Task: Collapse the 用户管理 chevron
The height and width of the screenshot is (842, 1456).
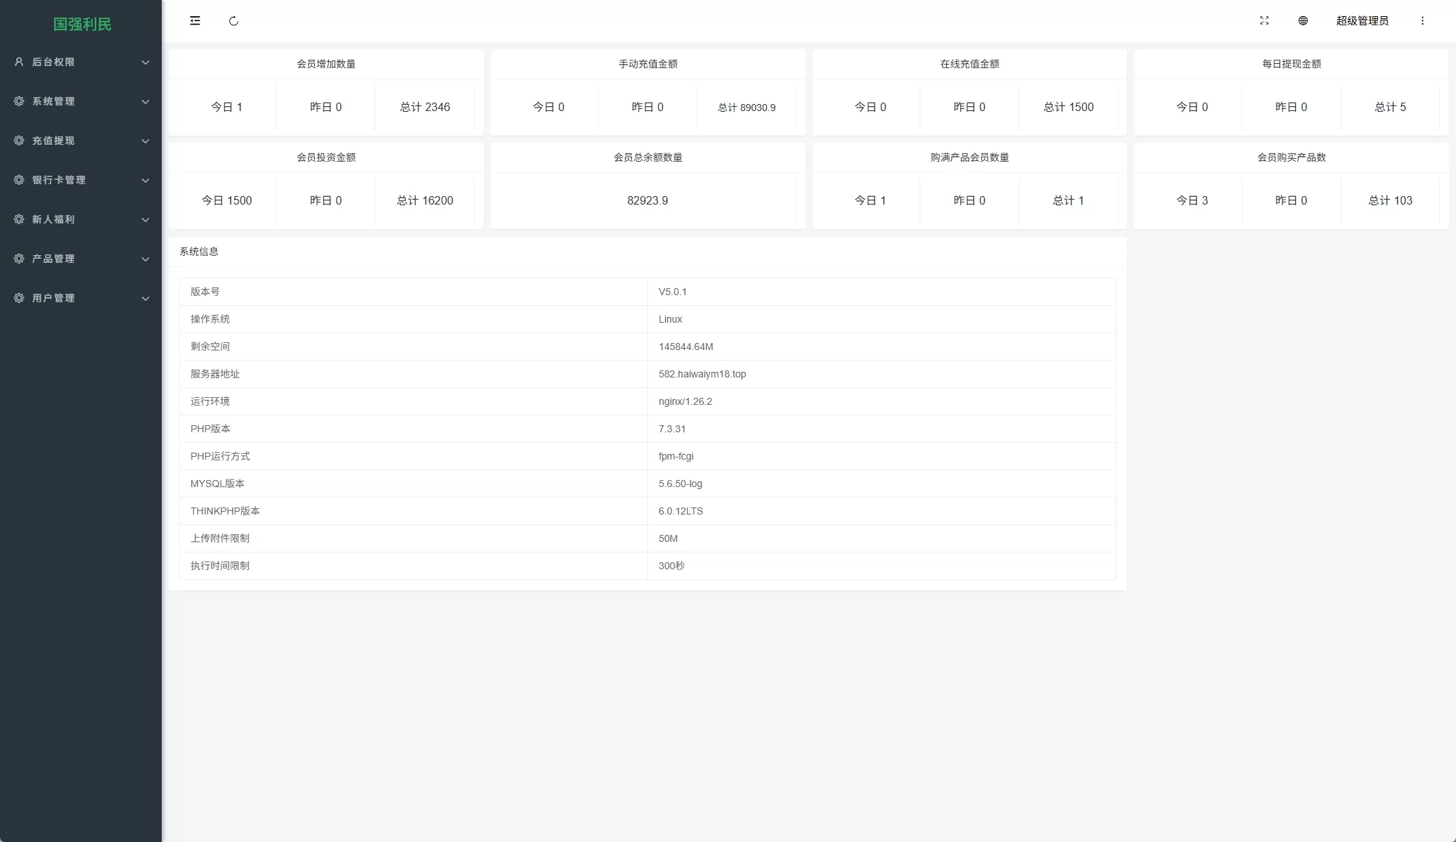Action: point(146,298)
